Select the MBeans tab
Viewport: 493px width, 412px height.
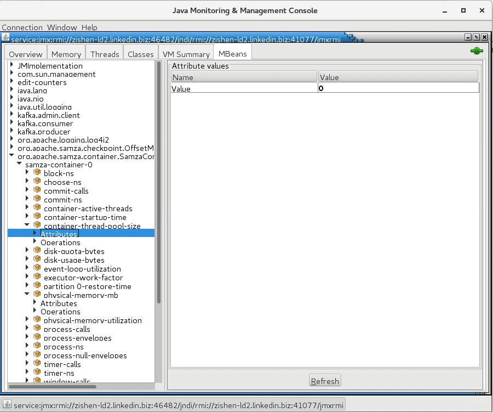point(232,54)
